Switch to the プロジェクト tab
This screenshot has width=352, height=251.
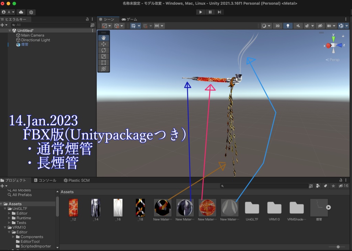(x=13, y=180)
